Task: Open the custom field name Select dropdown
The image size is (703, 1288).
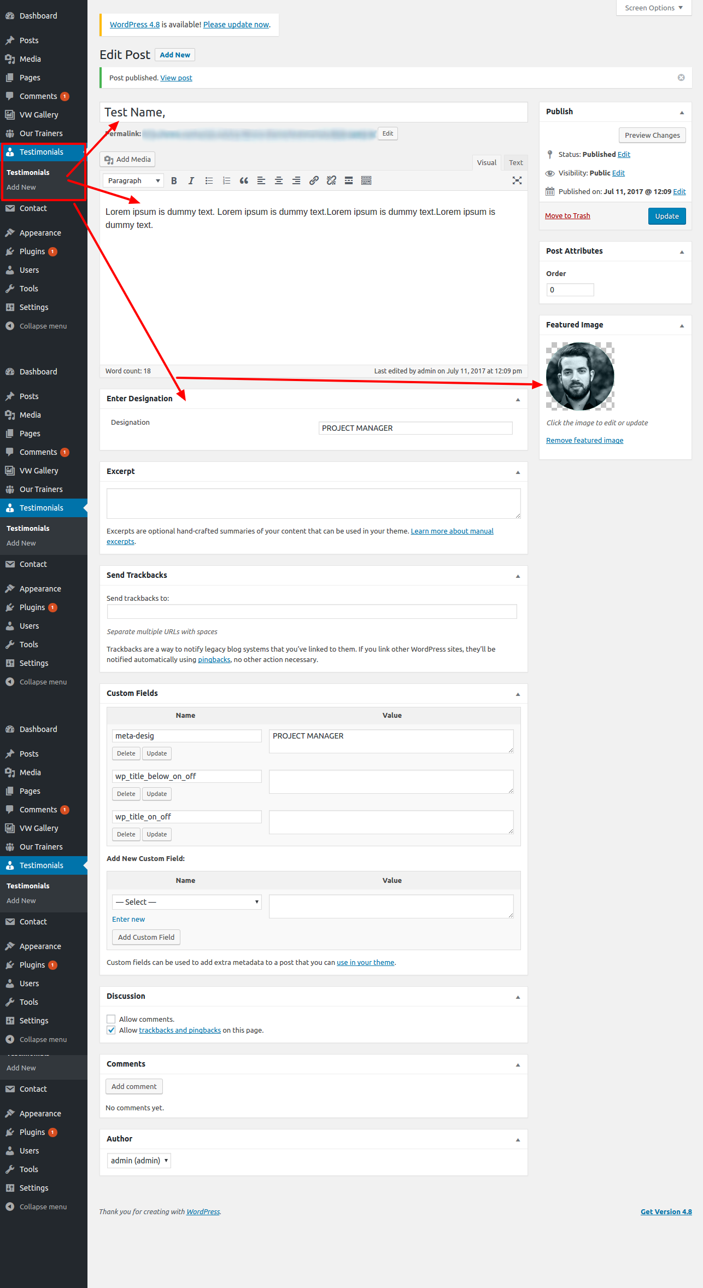Action: 186,902
